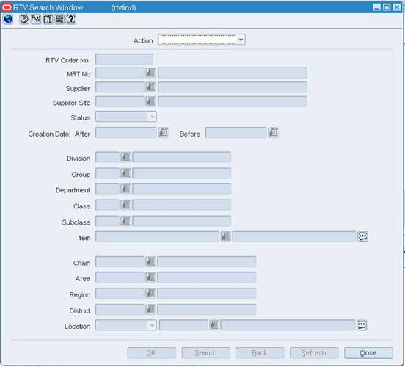Open the Group list of values
This screenshot has height=367, width=405.
click(125, 173)
